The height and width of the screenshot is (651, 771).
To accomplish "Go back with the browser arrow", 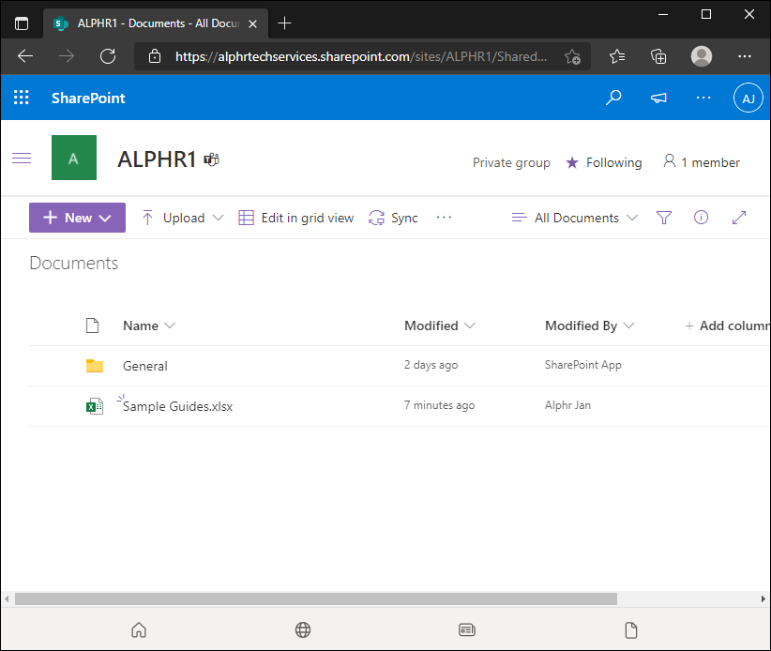I will point(25,56).
